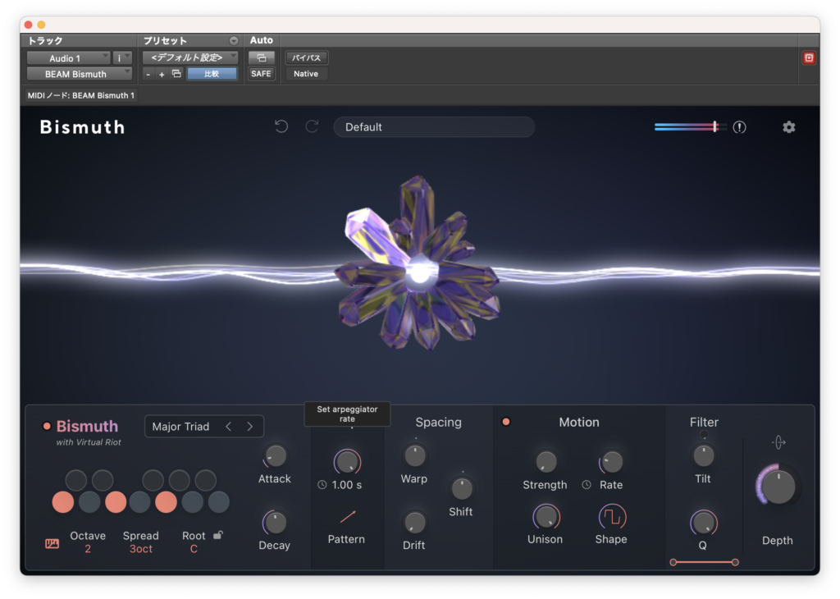The height and width of the screenshot is (599, 840).
Task: Click the Drift knob
Action: [x=414, y=523]
